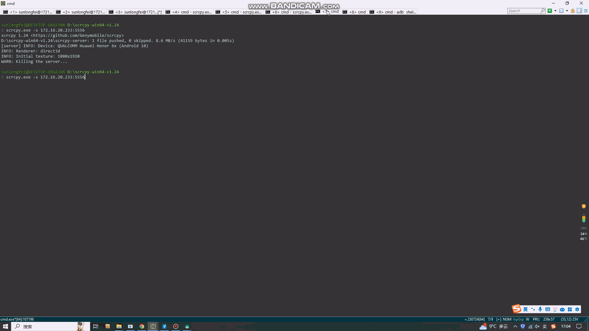Toggle Sogou English/Chinese mode button
Screen dimensions: 589x331
525,309
